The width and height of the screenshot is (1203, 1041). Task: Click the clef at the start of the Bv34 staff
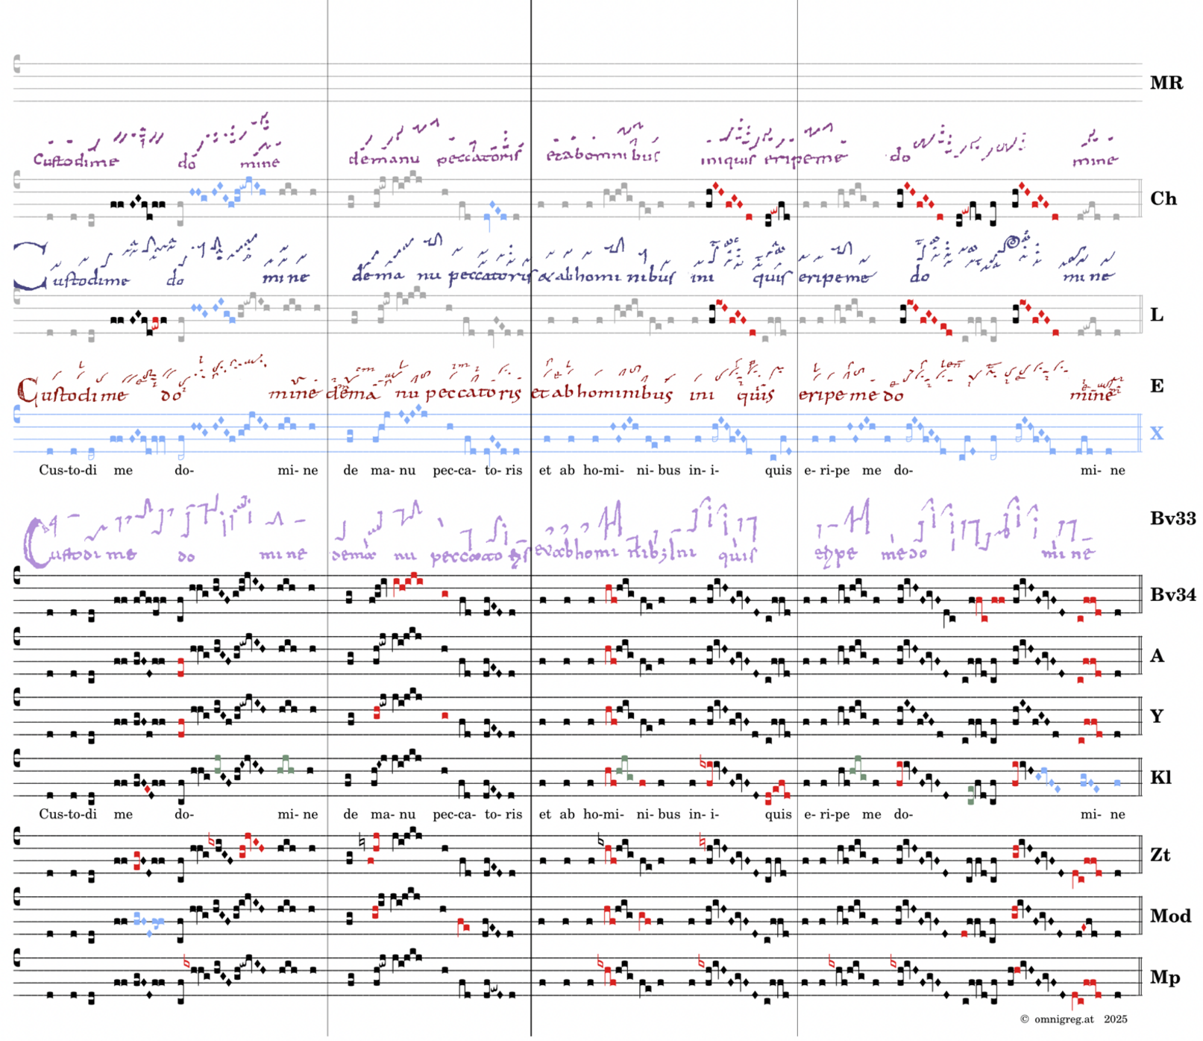(17, 576)
